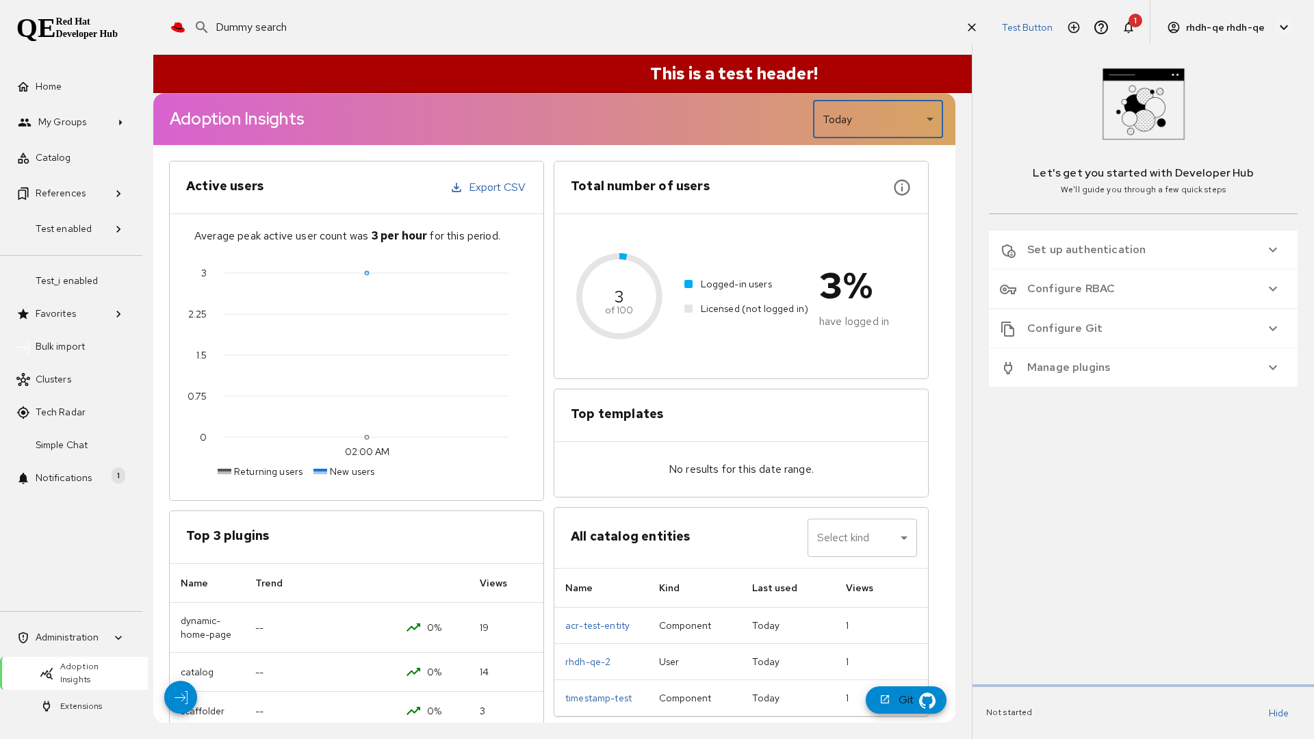Open the Today date range dropdown
This screenshot has width=1314, height=739.
877,119
